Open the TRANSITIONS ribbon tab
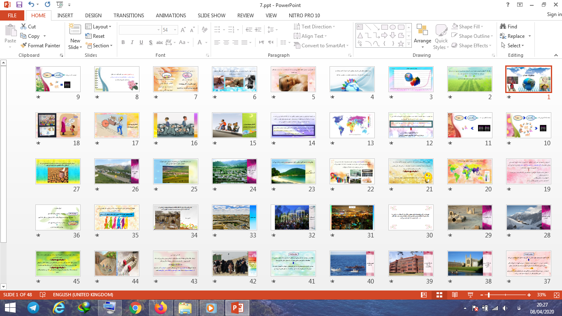Screen dimensions: 562x316 [129, 15]
